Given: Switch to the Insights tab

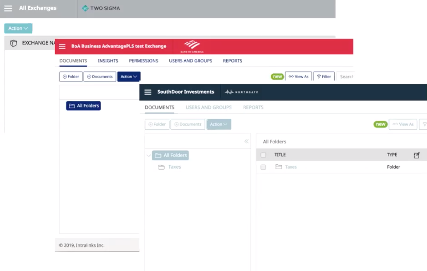Looking at the screenshot, I should pos(108,61).
